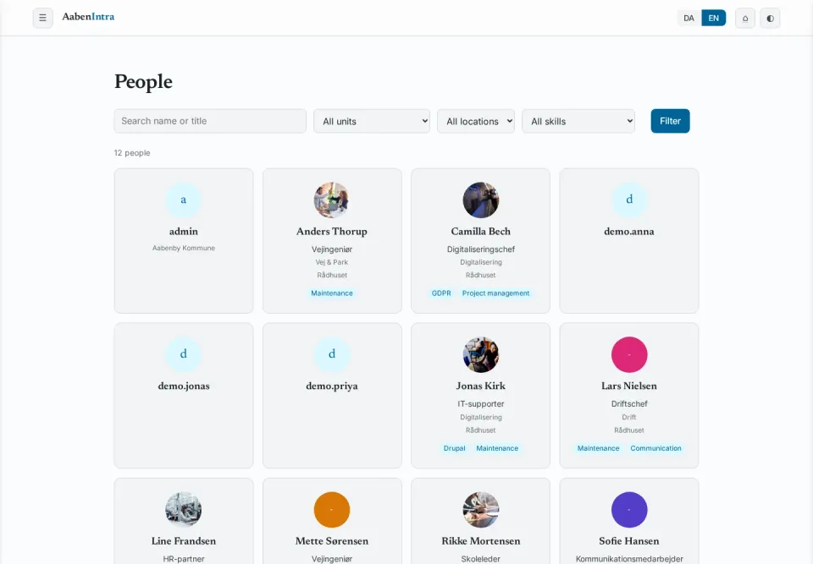
Task: Open Camilla Bech profile name
Action: tap(481, 232)
